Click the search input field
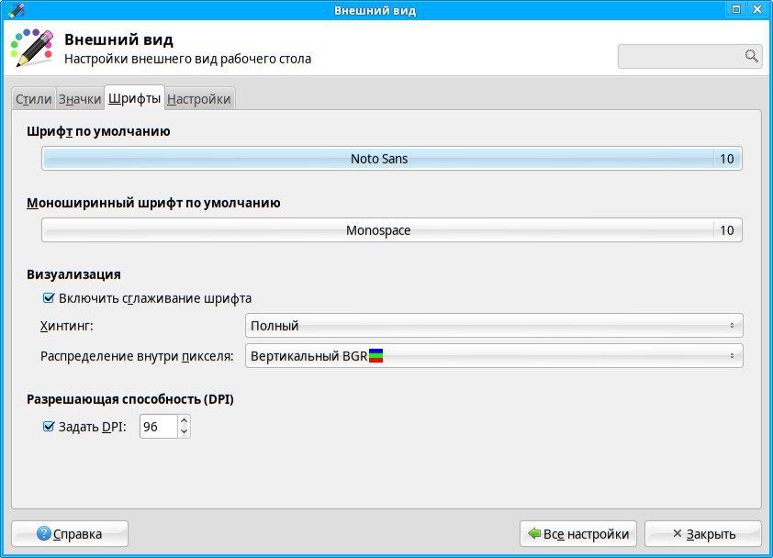Viewport: 773px width, 558px height. click(689, 56)
